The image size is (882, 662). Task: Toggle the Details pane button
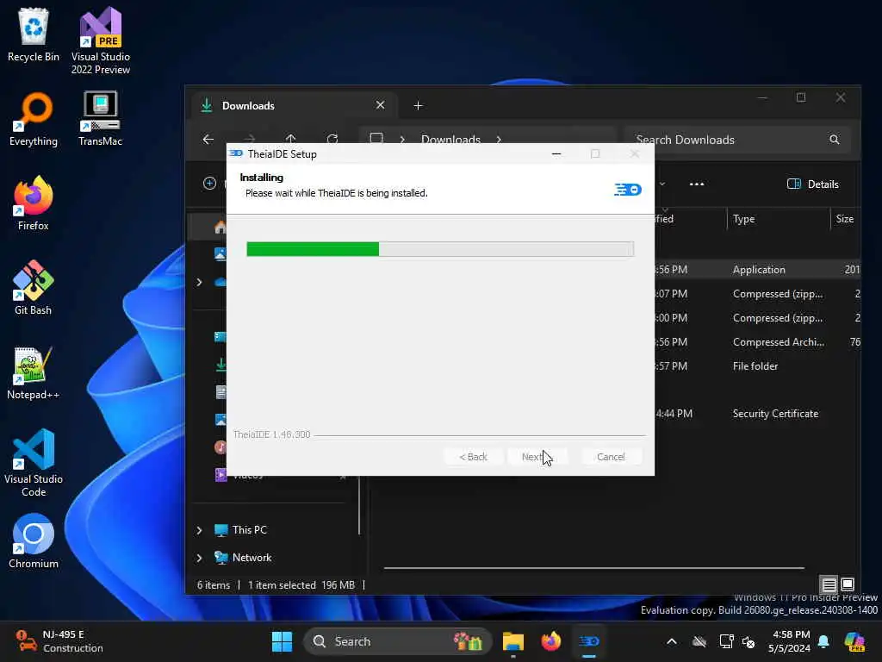point(813,184)
